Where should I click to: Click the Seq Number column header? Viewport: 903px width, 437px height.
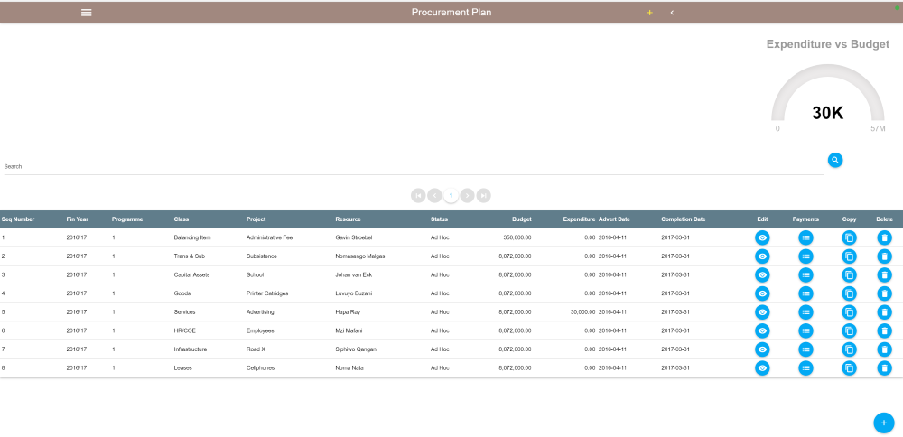pyautogui.click(x=18, y=219)
